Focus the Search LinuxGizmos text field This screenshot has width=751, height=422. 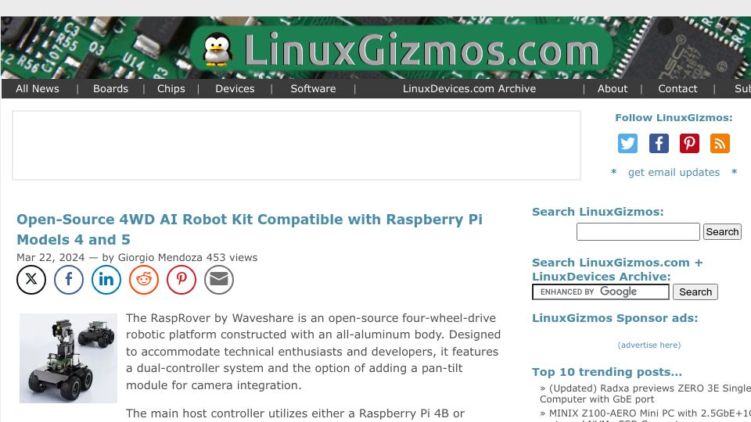click(x=638, y=231)
